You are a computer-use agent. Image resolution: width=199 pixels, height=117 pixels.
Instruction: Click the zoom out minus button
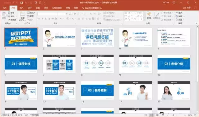click(x=167, y=115)
